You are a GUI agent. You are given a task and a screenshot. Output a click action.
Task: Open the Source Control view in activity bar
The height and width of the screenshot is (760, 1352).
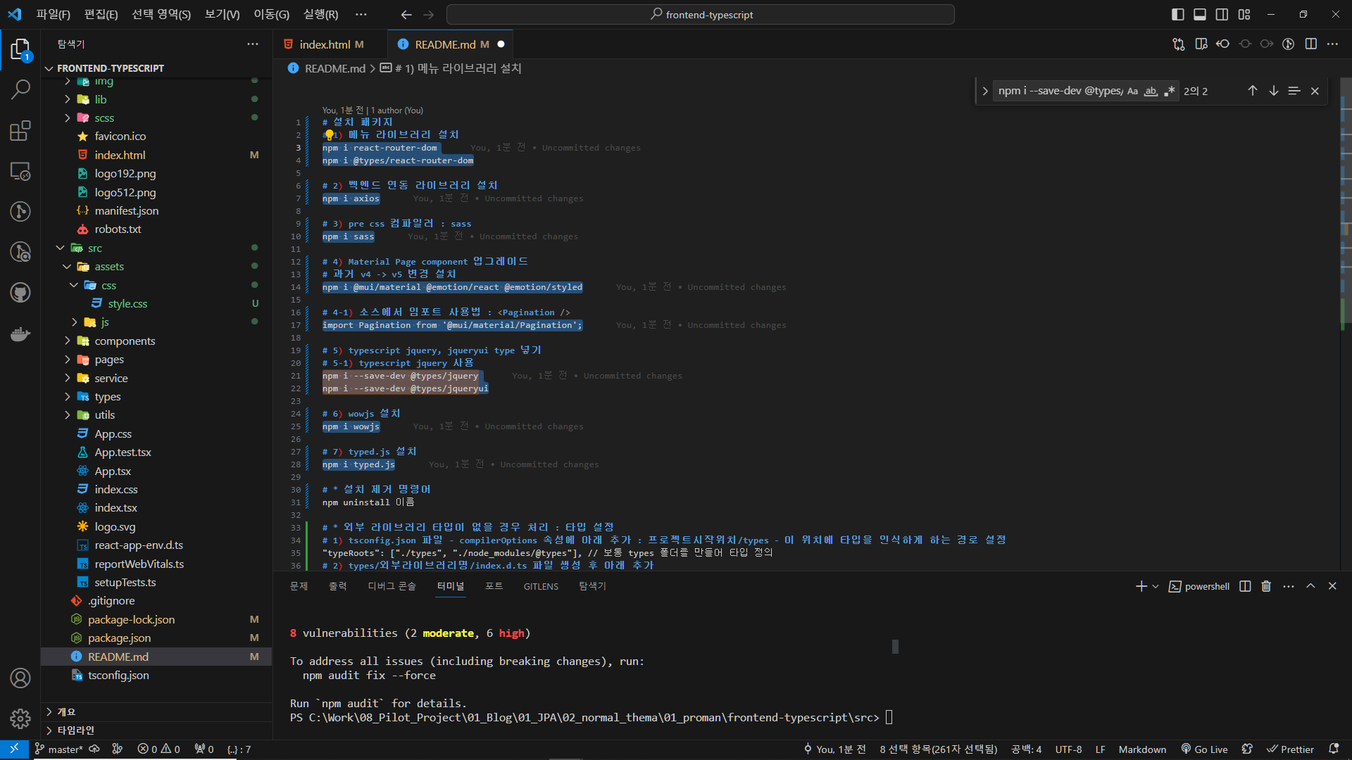(x=20, y=211)
